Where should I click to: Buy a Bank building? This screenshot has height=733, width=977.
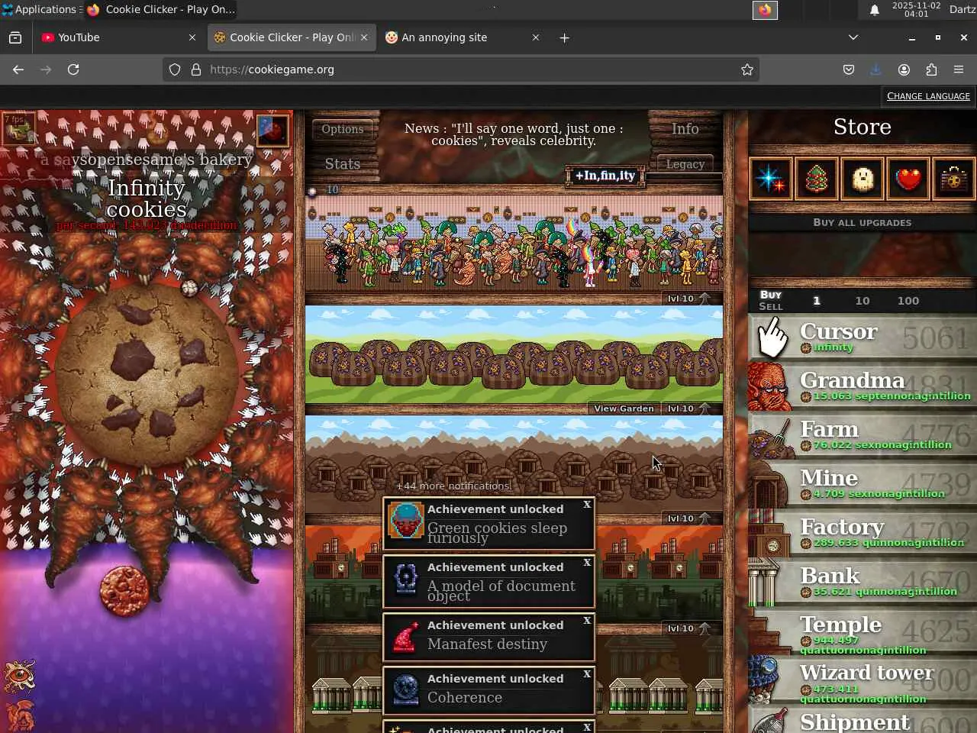pos(863,582)
